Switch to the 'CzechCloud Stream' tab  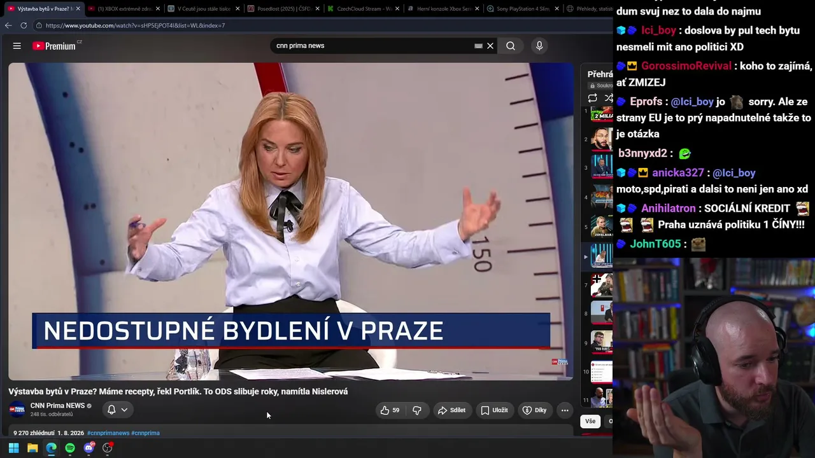pyautogui.click(x=364, y=9)
